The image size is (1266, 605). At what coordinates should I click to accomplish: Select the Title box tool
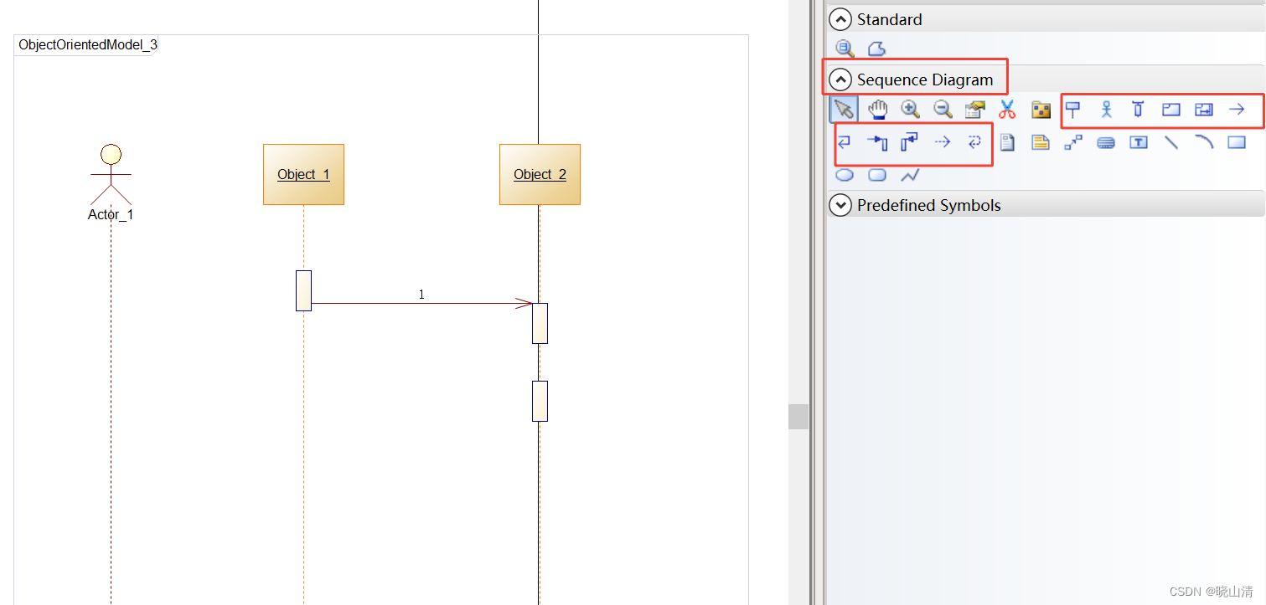(x=1106, y=142)
